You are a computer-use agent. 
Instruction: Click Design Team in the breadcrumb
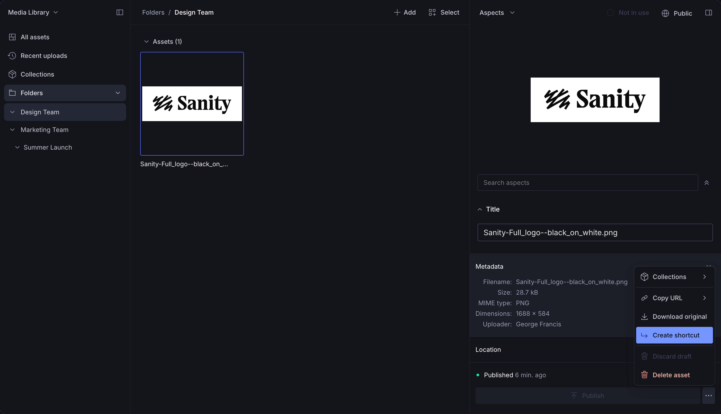click(x=194, y=13)
